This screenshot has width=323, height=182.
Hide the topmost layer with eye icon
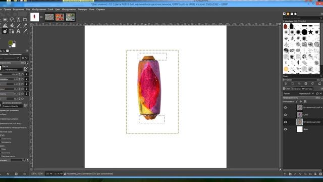(x=285, y=108)
